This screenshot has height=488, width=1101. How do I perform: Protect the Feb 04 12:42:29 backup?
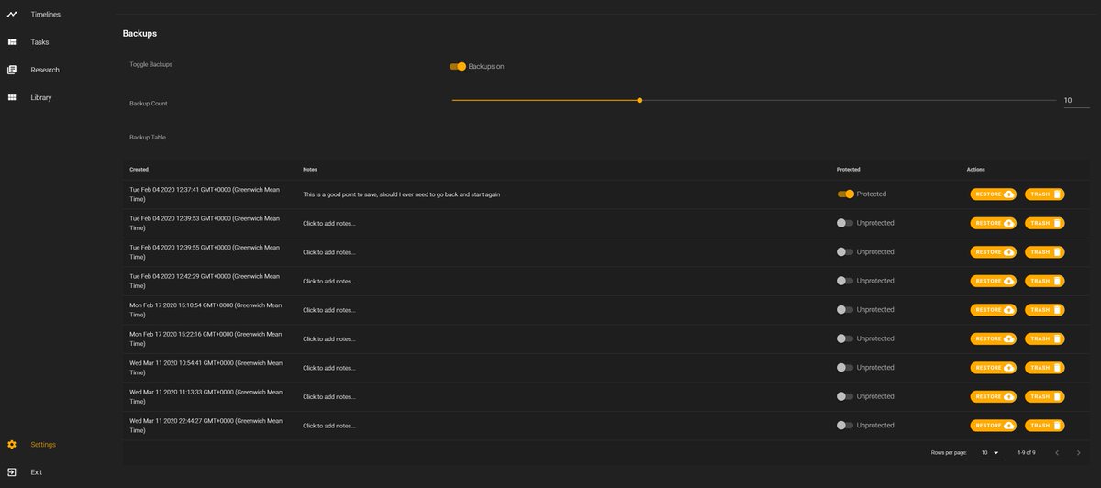[x=845, y=281]
